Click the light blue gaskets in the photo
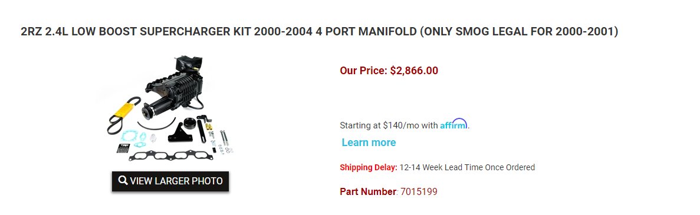 pyautogui.click(x=134, y=137)
